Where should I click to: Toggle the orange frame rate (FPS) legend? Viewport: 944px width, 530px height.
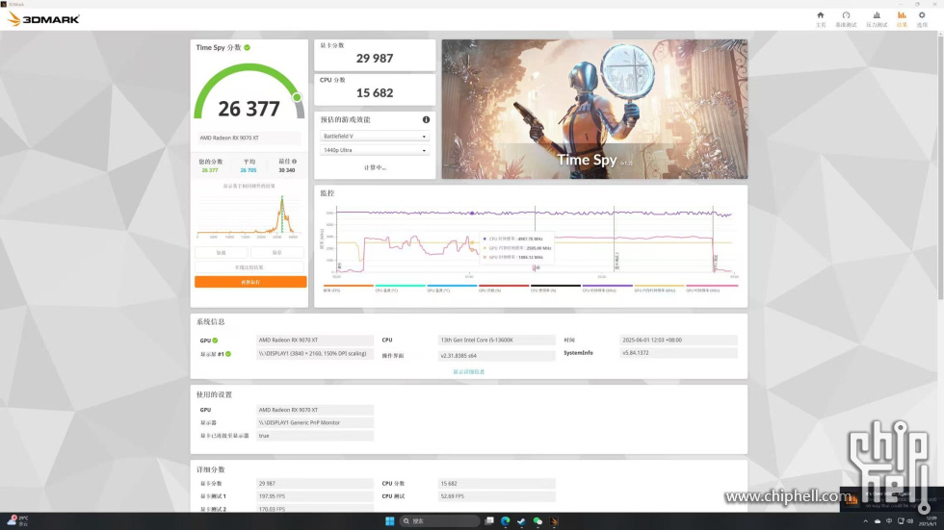pyautogui.click(x=348, y=288)
